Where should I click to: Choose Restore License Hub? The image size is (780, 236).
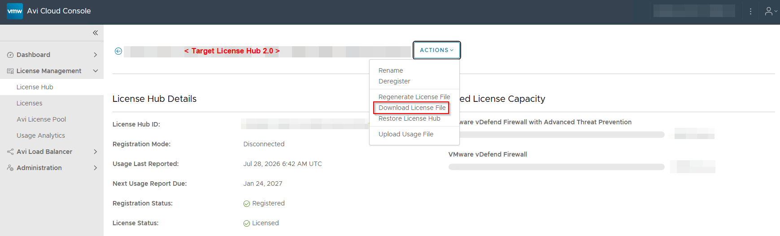coord(409,118)
